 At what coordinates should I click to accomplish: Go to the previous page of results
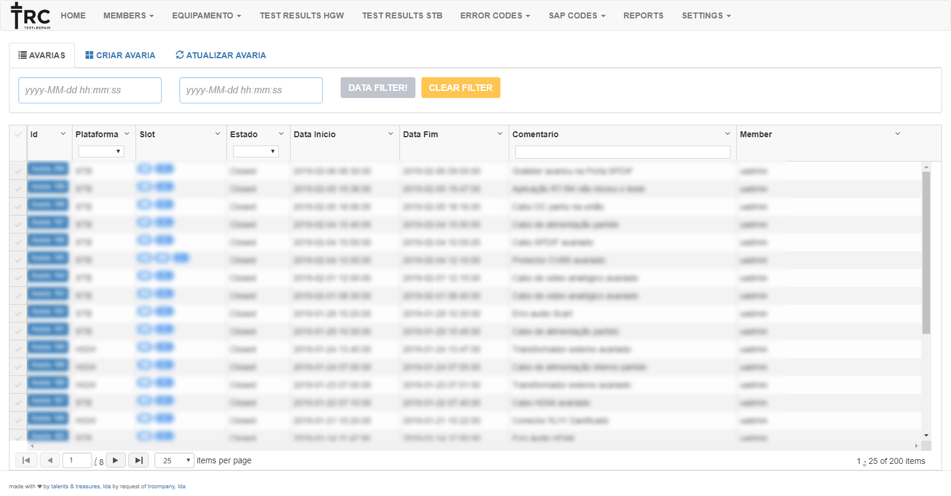click(x=50, y=460)
